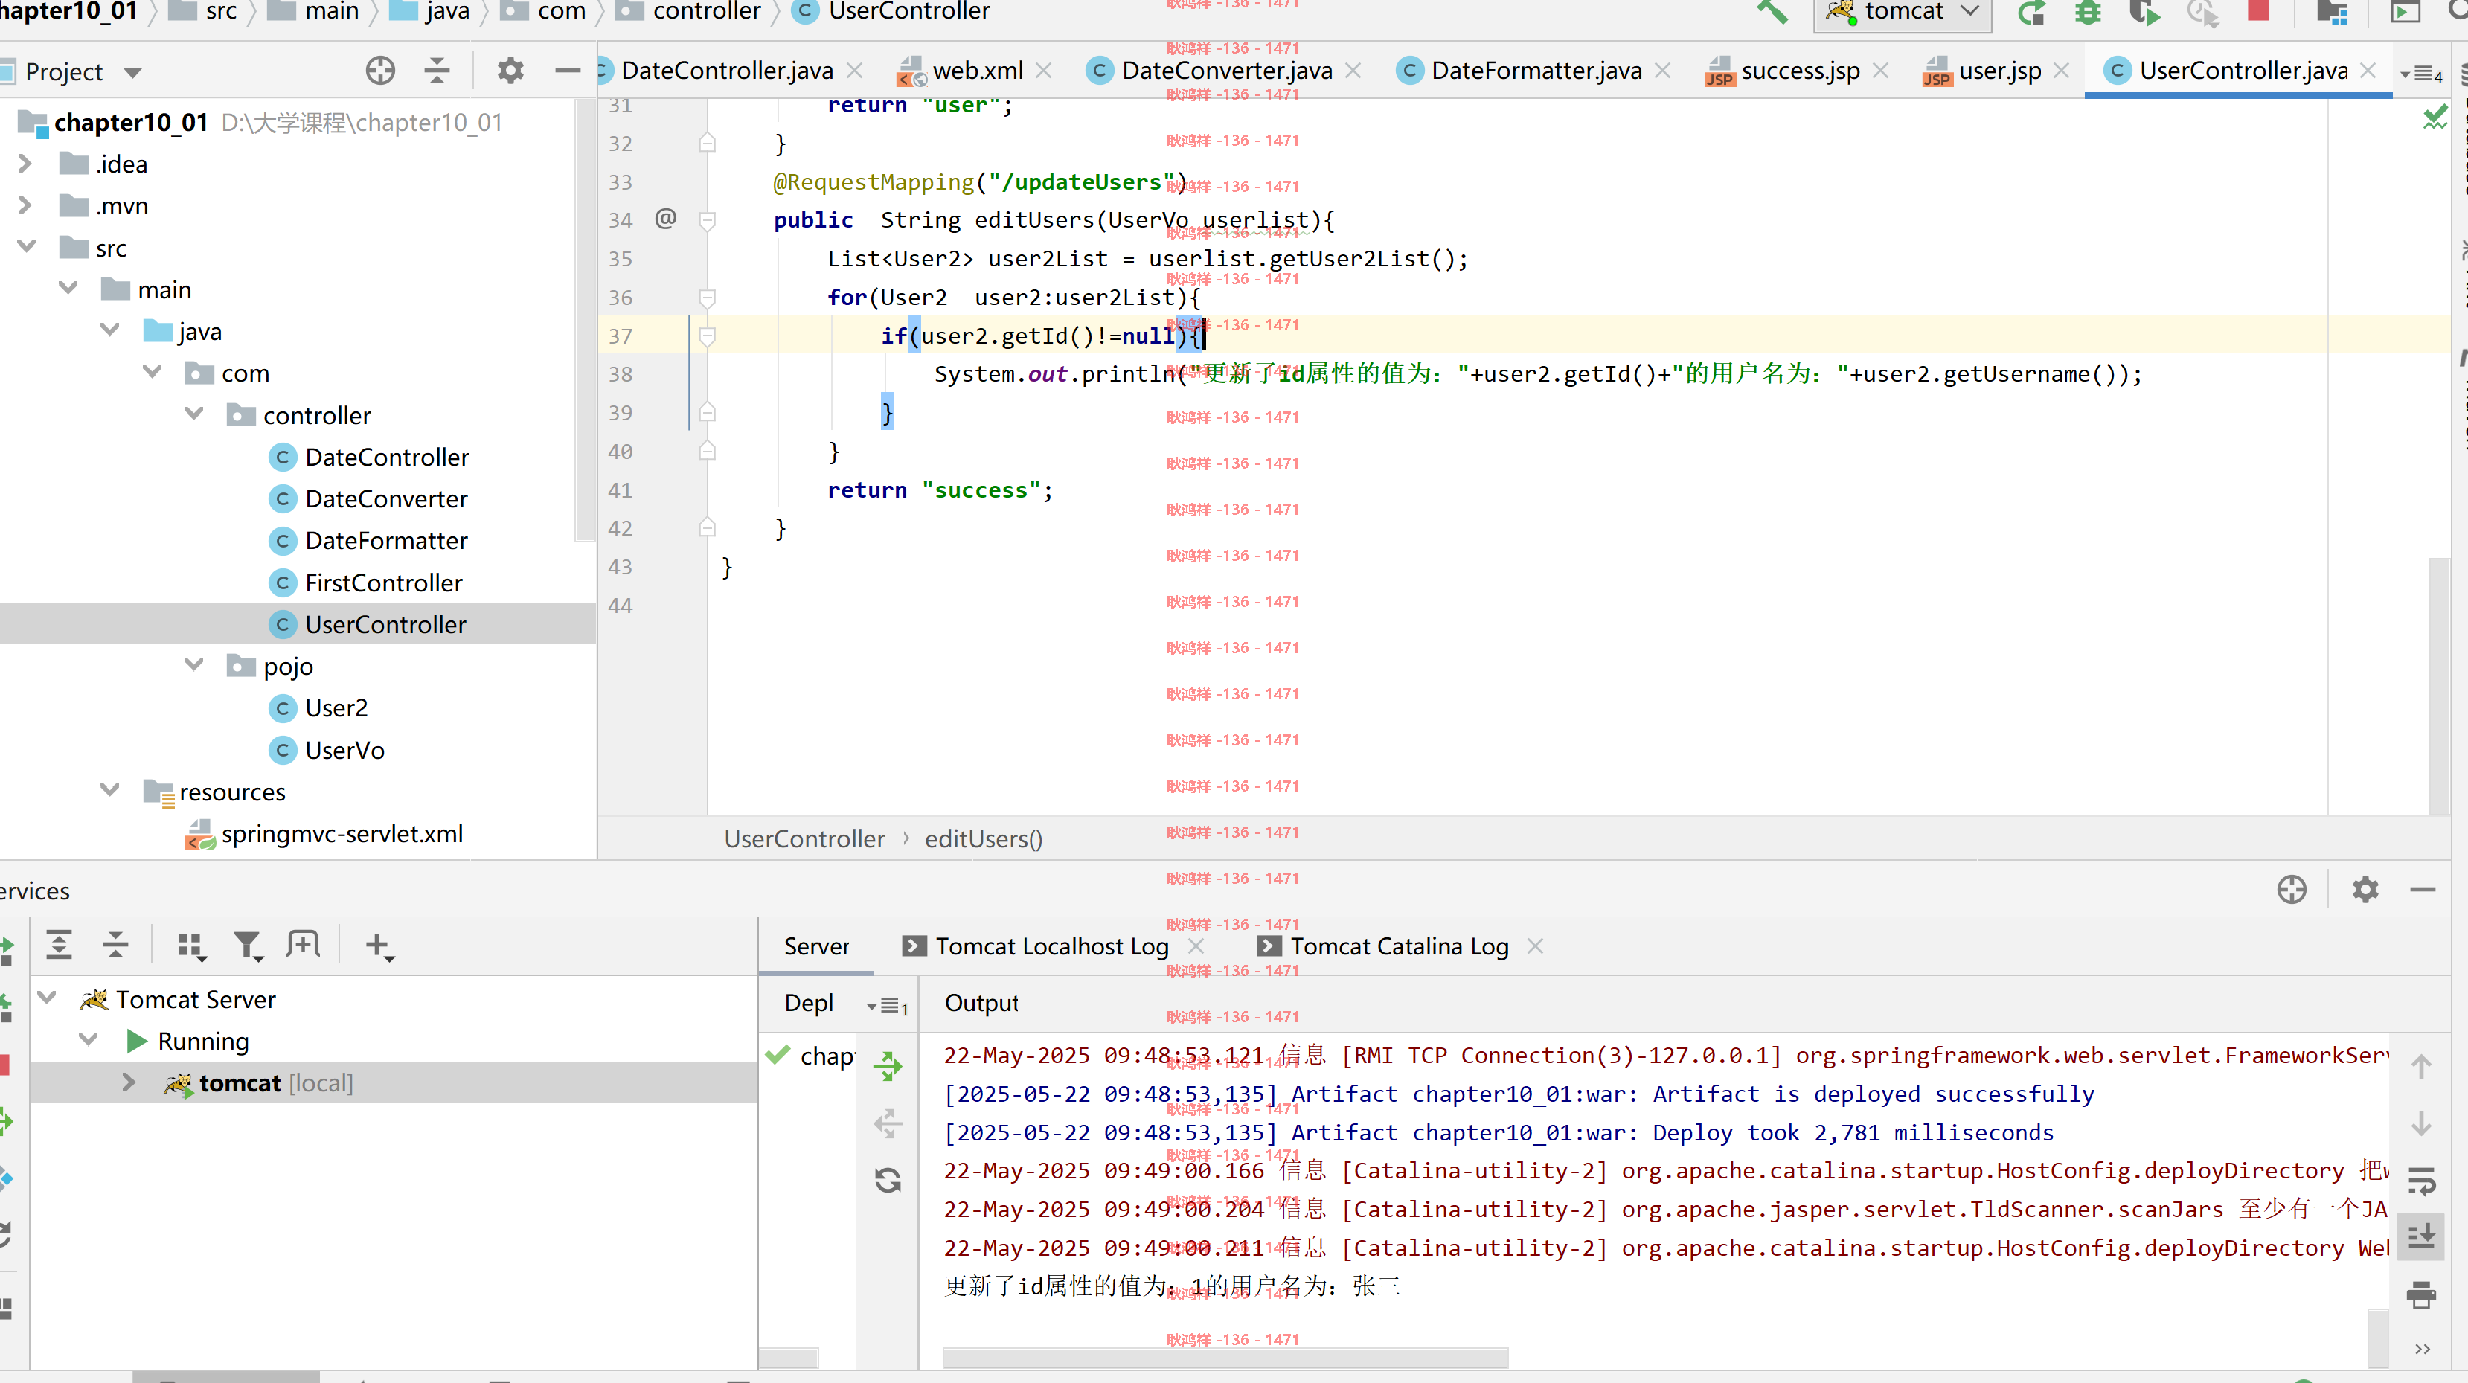This screenshot has height=1383, width=2468.
Task: Collapse the src folder
Action: pos(26,247)
